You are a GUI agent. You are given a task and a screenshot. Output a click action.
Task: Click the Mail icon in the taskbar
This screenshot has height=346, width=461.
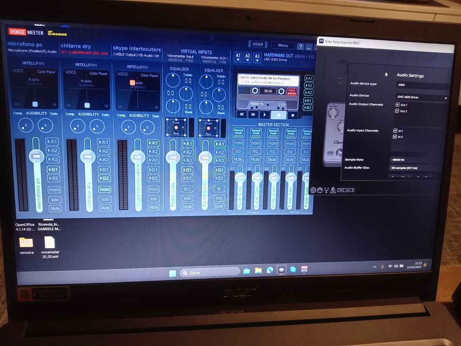pos(247,270)
